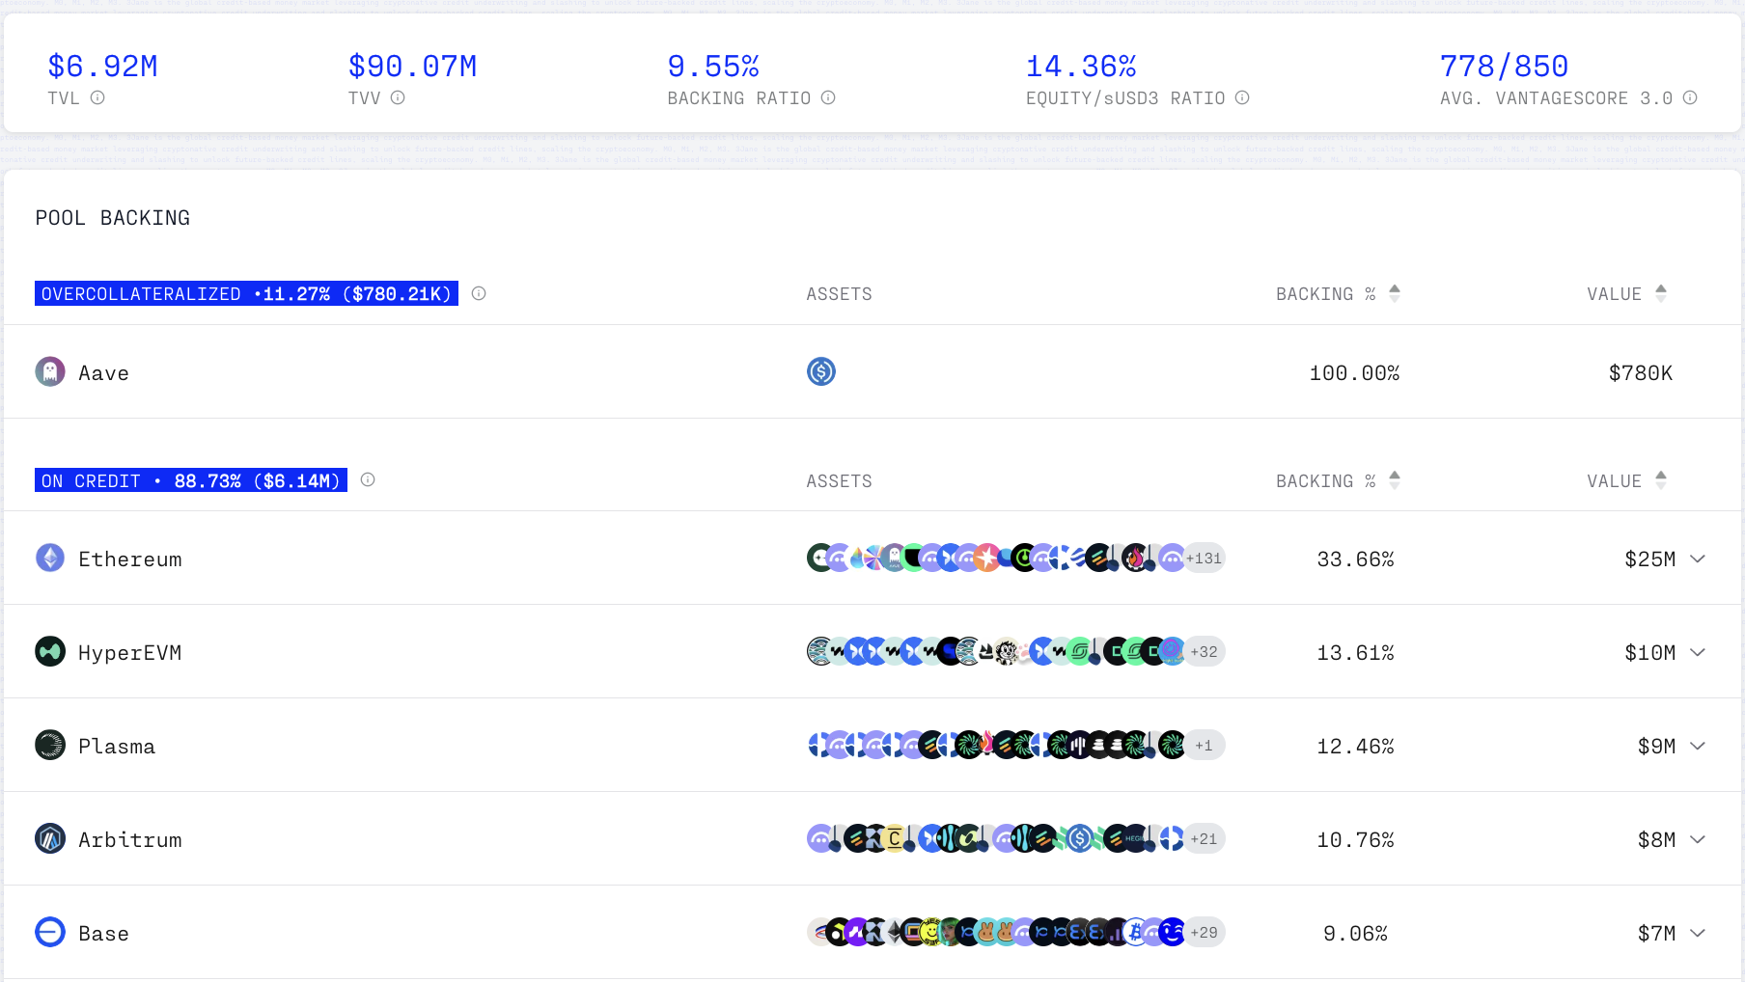Image resolution: width=1745 pixels, height=982 pixels.
Task: Sort Overcollateralized table by Value
Action: tap(1660, 293)
